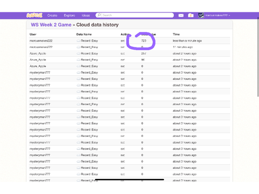Image resolution: width=259 pixels, height=194 pixels.
Task: Click the cloud icon beside first Record_Easy
Action: 78,41
